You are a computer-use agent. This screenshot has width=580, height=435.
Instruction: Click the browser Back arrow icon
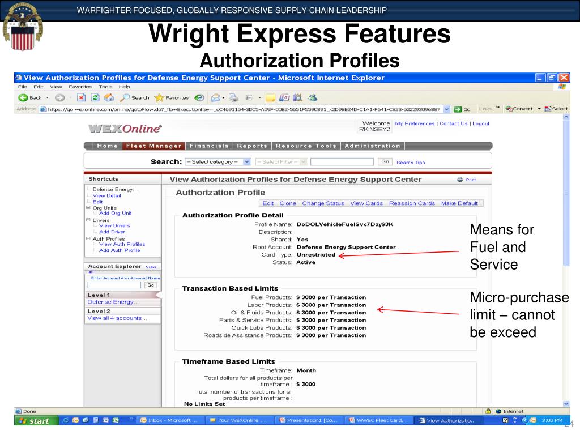click(x=23, y=97)
